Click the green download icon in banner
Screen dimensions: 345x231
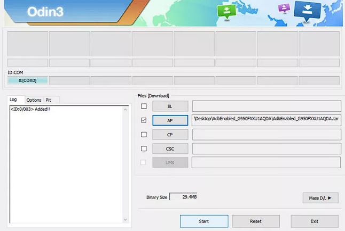pyautogui.click(x=226, y=12)
